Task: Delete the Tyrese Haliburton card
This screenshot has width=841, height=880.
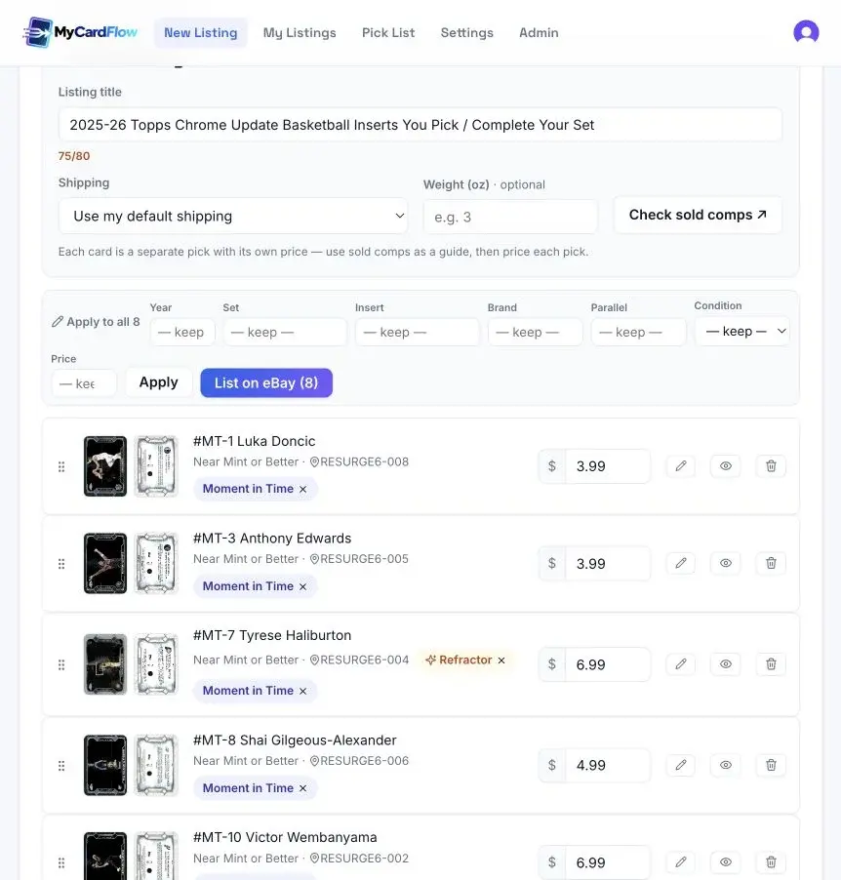Action: [x=771, y=664]
